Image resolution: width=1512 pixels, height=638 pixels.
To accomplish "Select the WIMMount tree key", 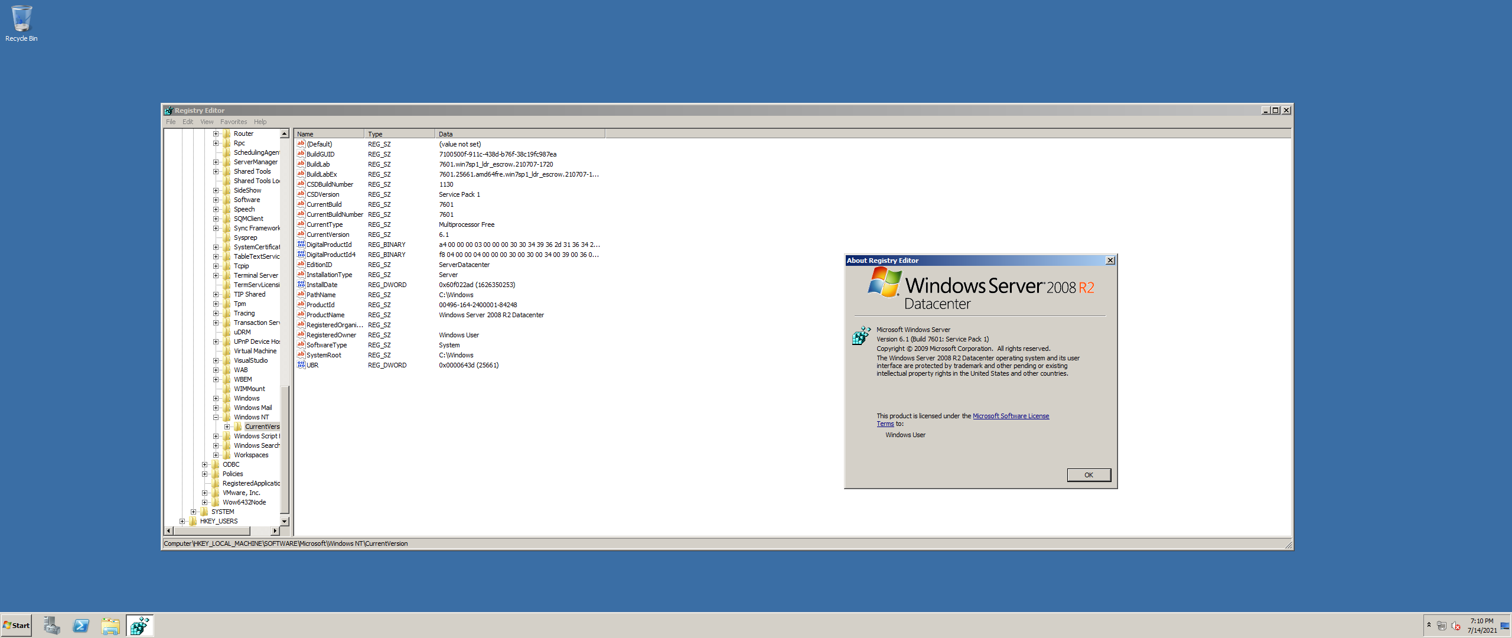I will (x=249, y=389).
